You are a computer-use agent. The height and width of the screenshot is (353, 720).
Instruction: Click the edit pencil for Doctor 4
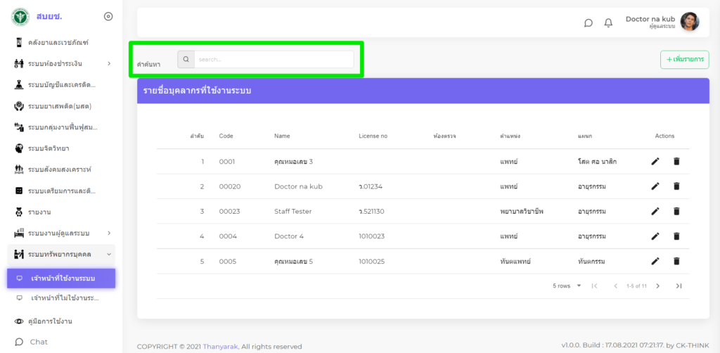pyautogui.click(x=655, y=236)
